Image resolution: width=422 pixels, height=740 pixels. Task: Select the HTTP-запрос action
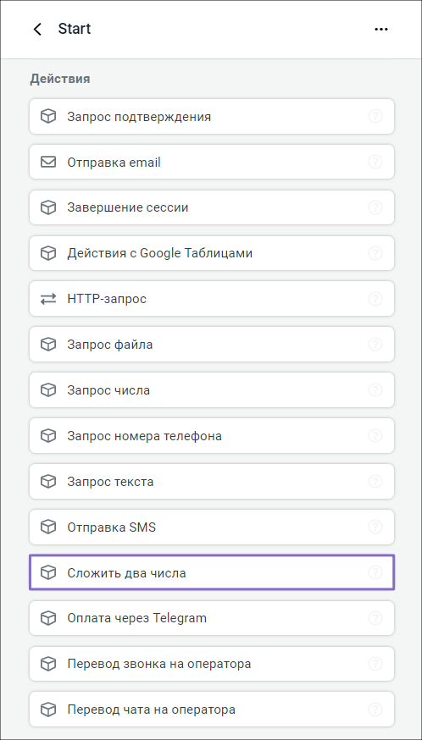click(212, 299)
